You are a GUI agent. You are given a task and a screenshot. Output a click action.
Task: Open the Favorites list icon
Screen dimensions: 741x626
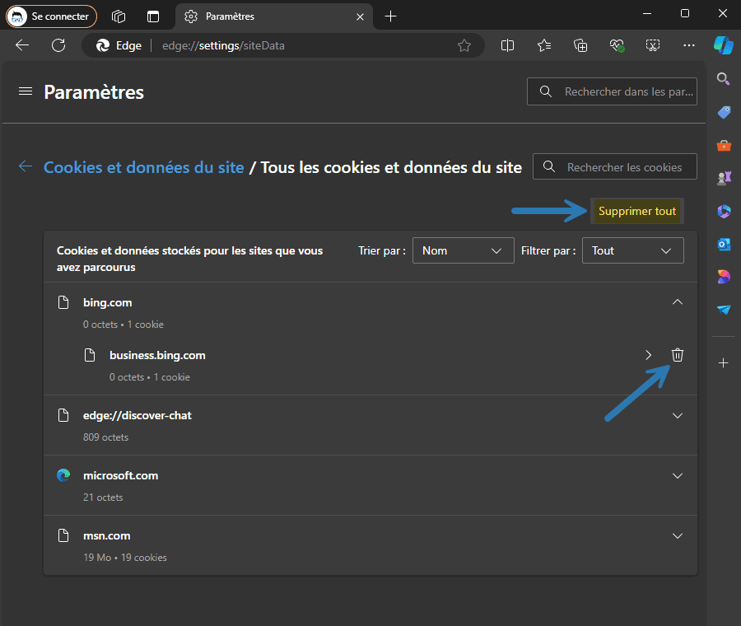point(544,45)
